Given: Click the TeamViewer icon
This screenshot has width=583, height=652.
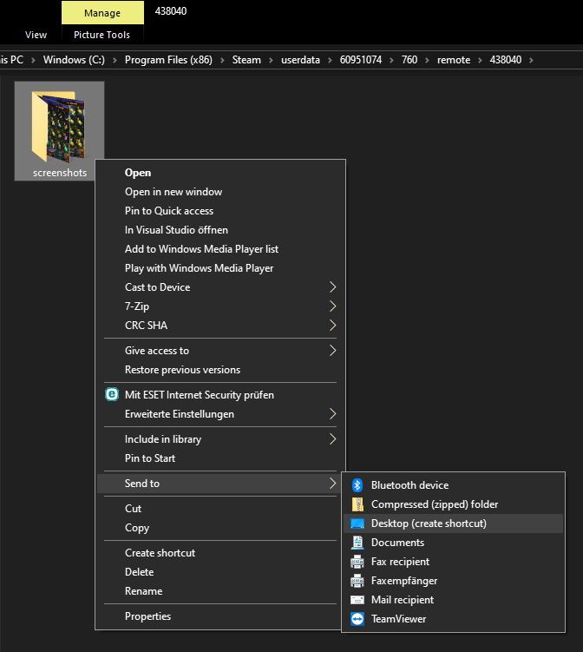Looking at the screenshot, I should (357, 619).
